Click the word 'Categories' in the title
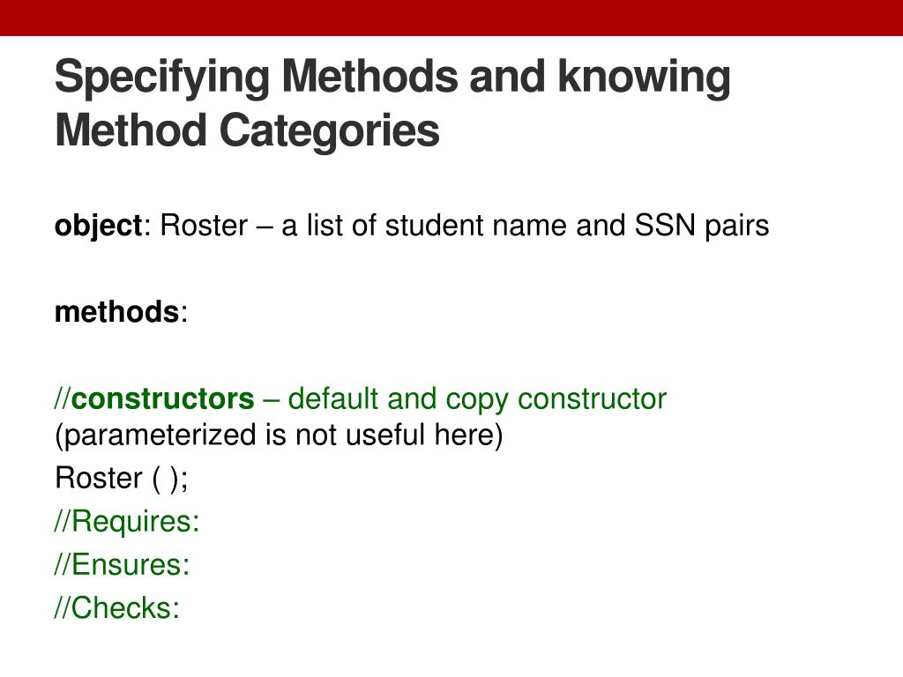The width and height of the screenshot is (903, 677). coord(330,132)
